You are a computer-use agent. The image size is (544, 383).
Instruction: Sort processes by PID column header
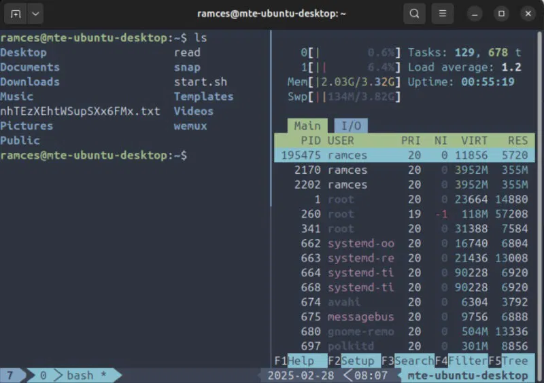tap(309, 141)
